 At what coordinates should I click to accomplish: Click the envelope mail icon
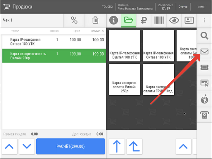pyautogui.click(x=204, y=51)
